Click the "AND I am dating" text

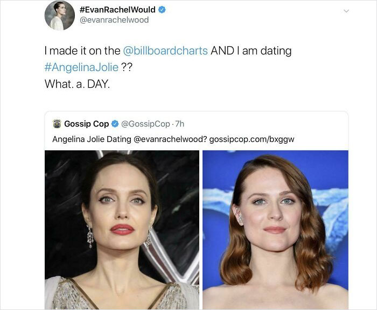point(251,51)
